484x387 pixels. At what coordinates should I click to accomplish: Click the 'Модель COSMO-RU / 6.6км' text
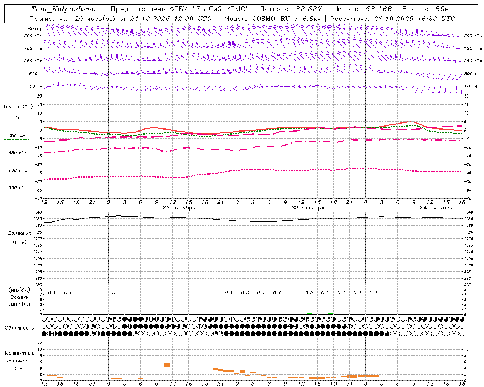click(273, 19)
